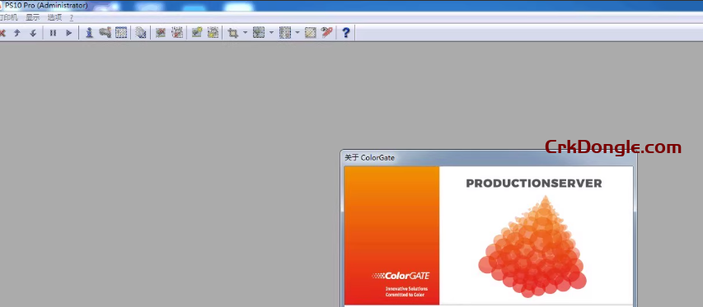Open the 显示 menu
This screenshot has height=307, width=703.
(x=33, y=17)
